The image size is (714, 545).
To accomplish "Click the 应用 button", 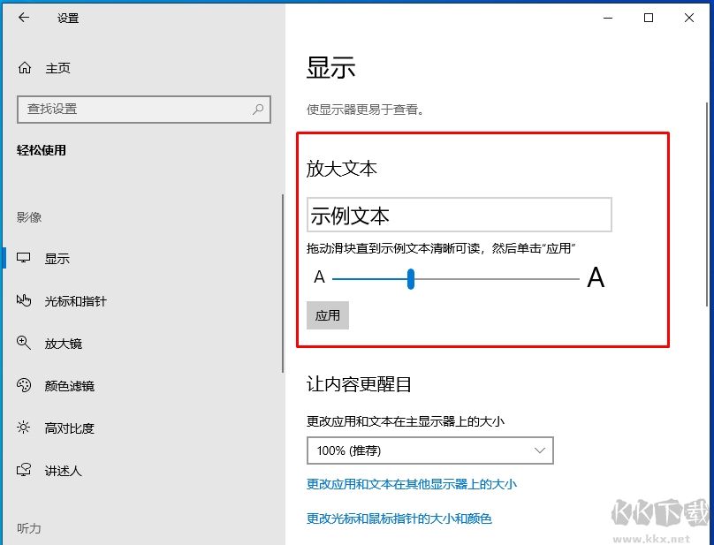I will click(x=327, y=315).
